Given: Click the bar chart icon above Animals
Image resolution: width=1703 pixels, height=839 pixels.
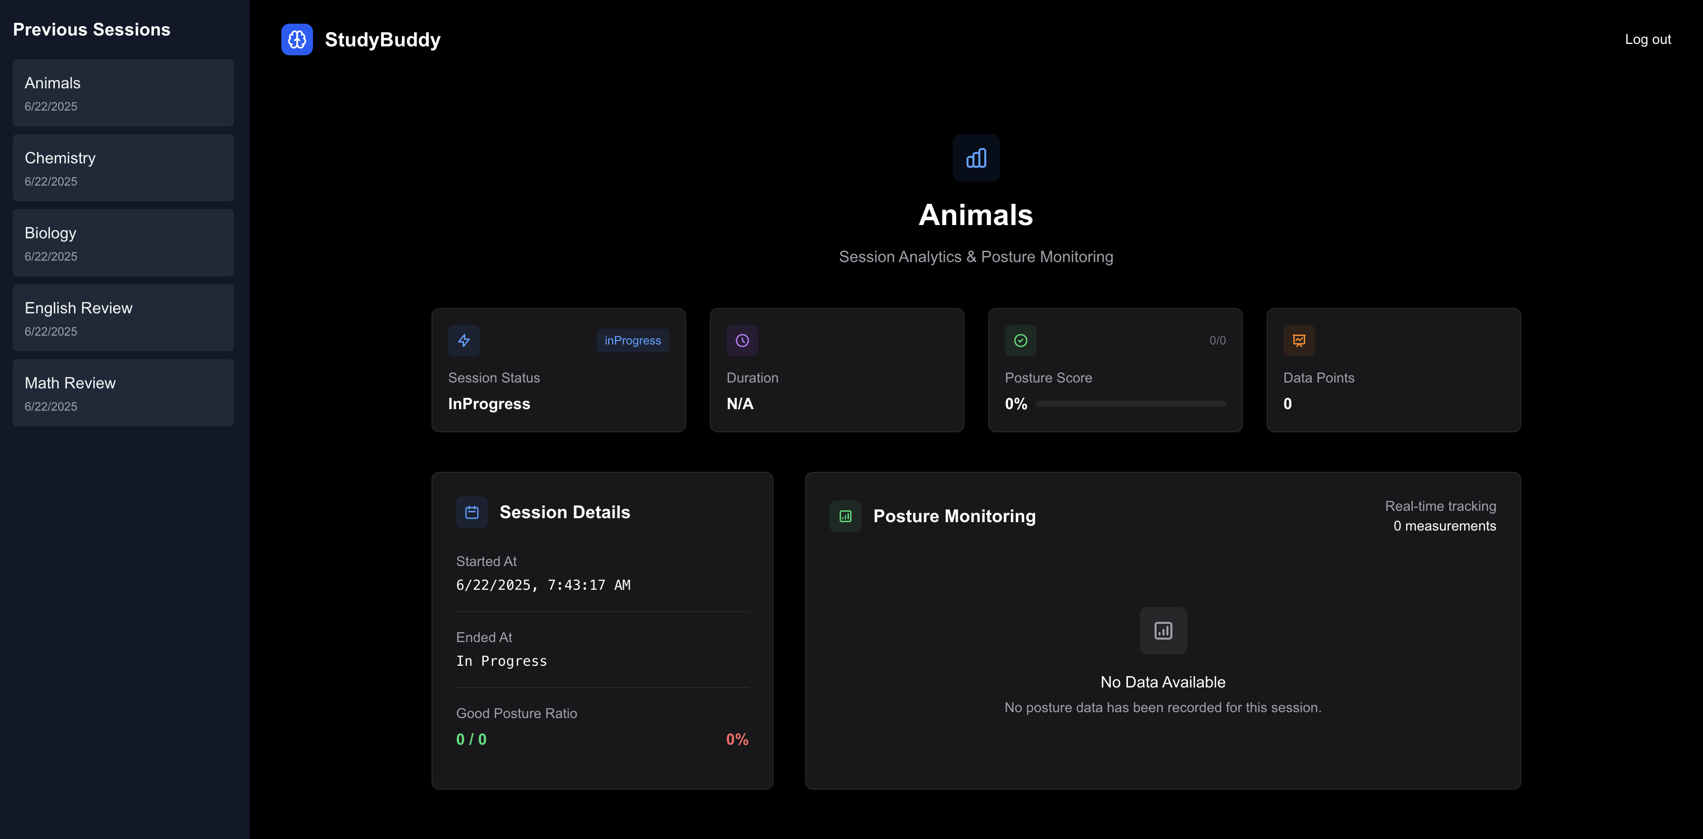Looking at the screenshot, I should point(976,158).
